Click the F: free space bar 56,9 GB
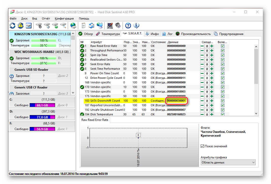This screenshot has width=271, height=184. click(x=42, y=129)
